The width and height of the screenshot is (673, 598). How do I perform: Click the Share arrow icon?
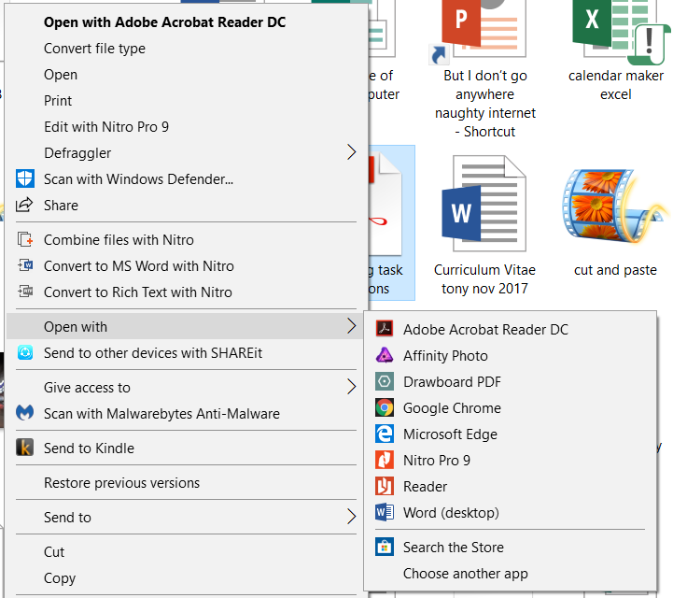24,205
